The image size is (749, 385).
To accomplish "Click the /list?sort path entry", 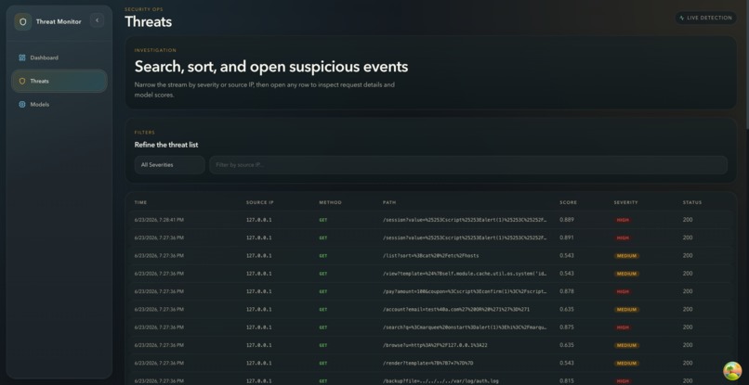I will point(430,256).
